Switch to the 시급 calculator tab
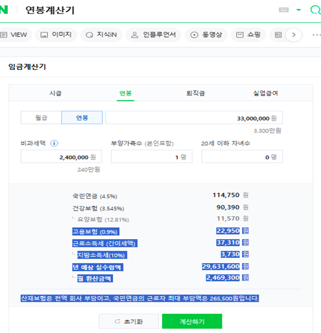 click(x=55, y=93)
